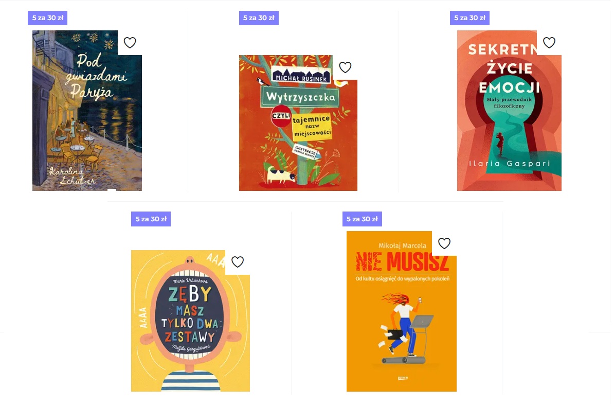Screen dimensions: 614x404
Task: Toggle heart on Zęby masz tylko dwa zestawy
Action: [x=237, y=261]
